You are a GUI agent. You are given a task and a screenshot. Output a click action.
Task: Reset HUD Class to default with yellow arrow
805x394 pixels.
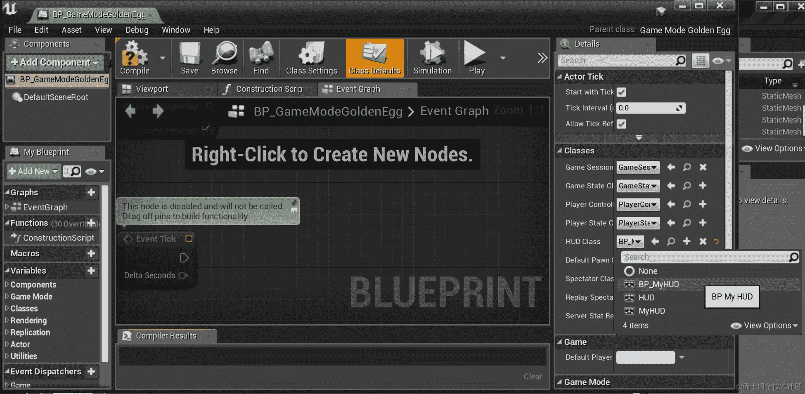(716, 241)
